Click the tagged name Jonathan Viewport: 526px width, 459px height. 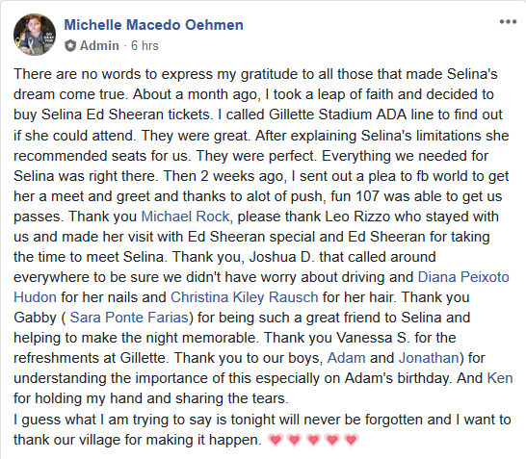[x=429, y=358]
